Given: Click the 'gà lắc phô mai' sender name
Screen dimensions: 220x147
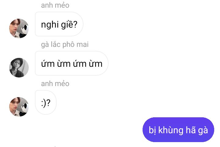Looking at the screenshot, I should pos(65,44).
